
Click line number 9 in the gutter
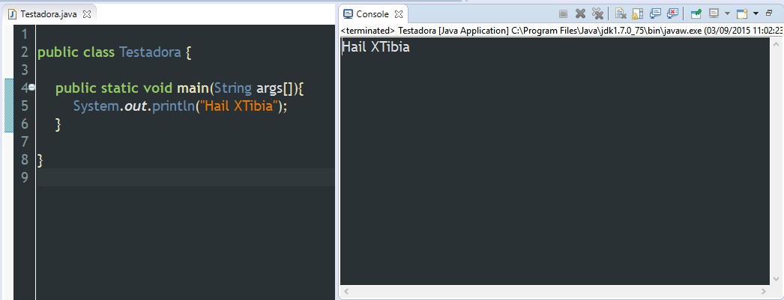(25, 177)
